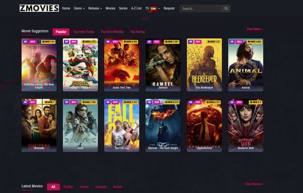This screenshot has width=303, height=193.
Task: Open Godzilla x Kong: The New Empire poster
Action: point(39,65)
